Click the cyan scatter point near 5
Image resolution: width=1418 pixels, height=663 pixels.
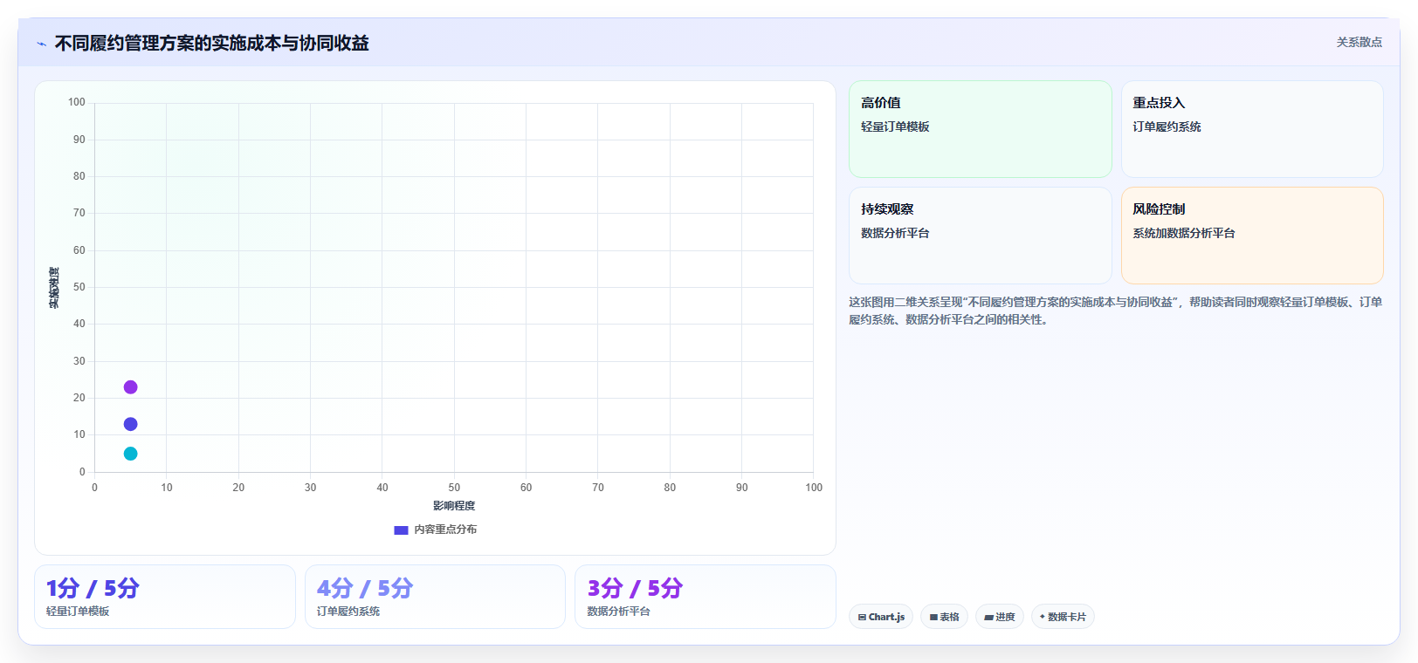click(130, 454)
